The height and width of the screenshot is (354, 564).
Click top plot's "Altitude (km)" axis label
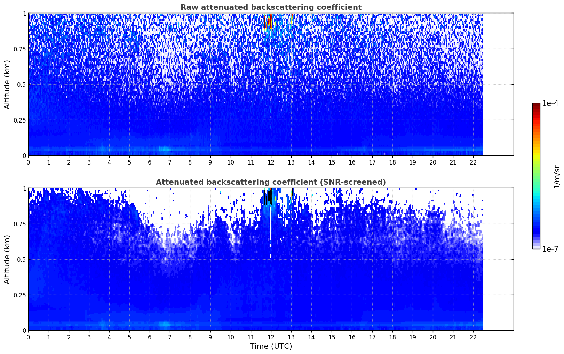point(7,84)
